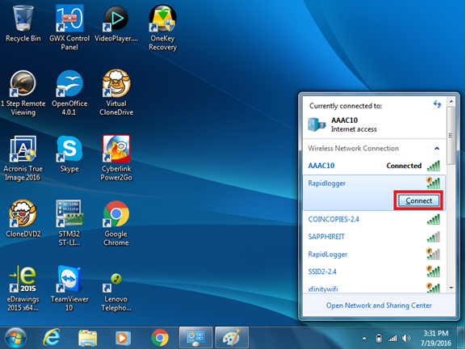Open Lenovo Telephony shortcut
The width and height of the screenshot is (466, 350).
[x=116, y=292]
